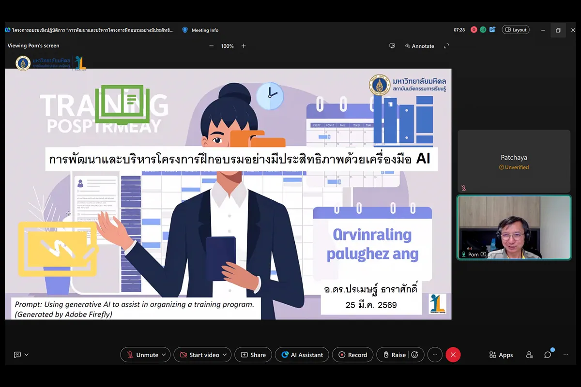Screen dimensions: 581x387
Task: Expand video options arrow beside Start video
Action: click(x=225, y=355)
